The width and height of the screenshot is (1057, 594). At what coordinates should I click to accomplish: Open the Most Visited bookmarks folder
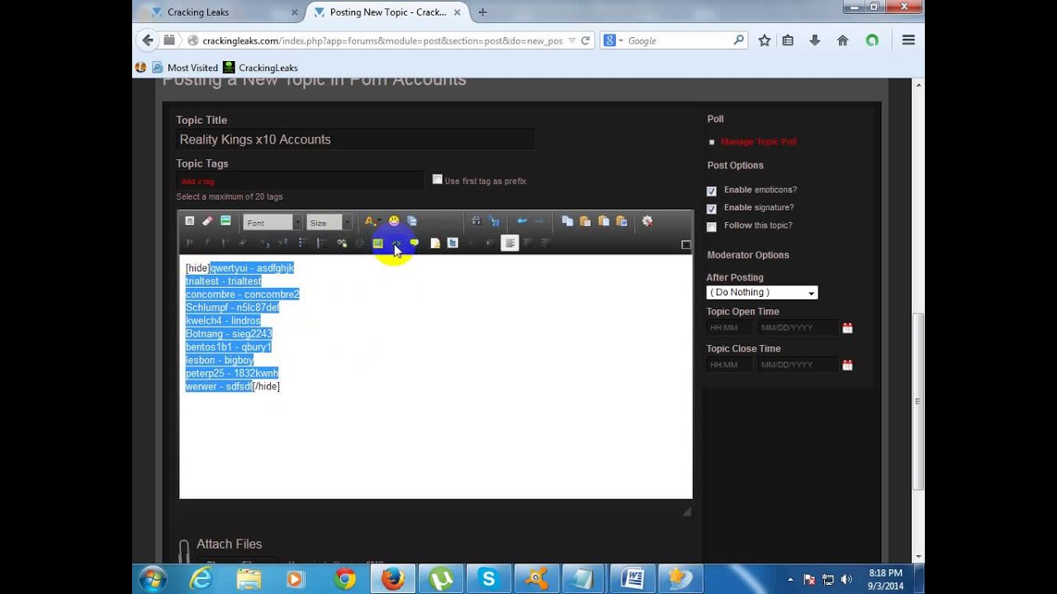[185, 68]
